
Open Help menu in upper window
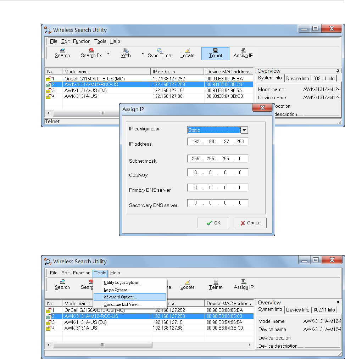pos(115,41)
